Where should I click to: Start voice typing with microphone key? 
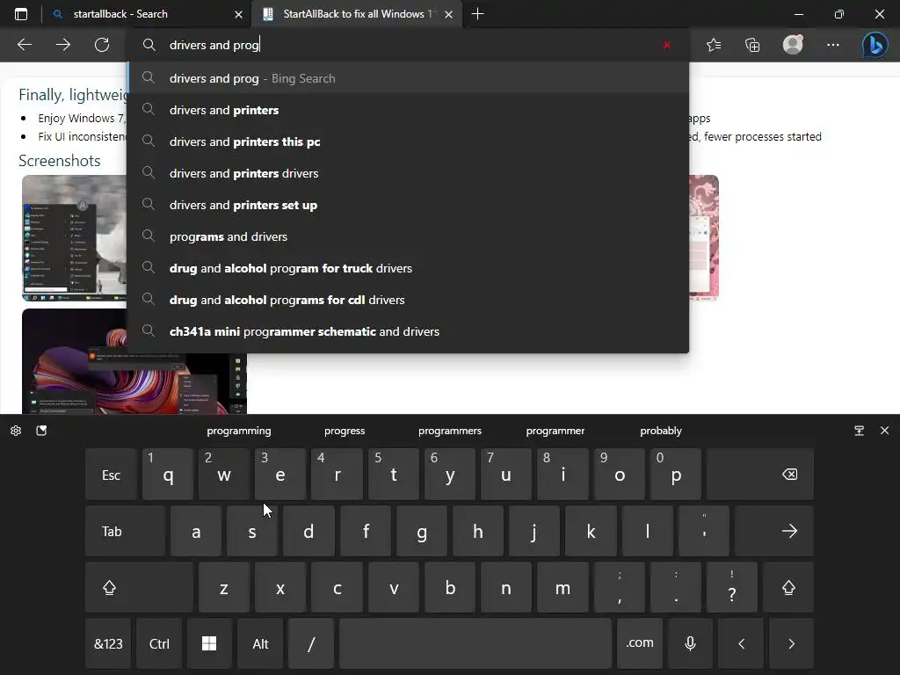coord(690,643)
